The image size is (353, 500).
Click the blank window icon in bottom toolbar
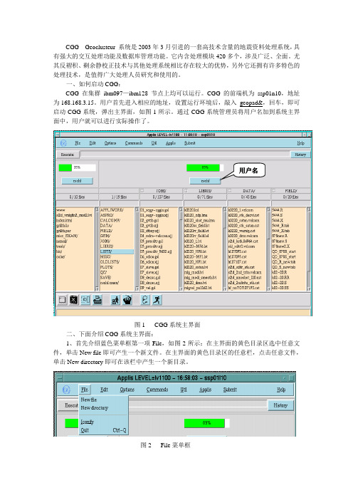tap(63, 300)
